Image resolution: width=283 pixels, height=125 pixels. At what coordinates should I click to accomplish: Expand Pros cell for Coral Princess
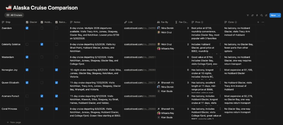(x=220, y=109)
